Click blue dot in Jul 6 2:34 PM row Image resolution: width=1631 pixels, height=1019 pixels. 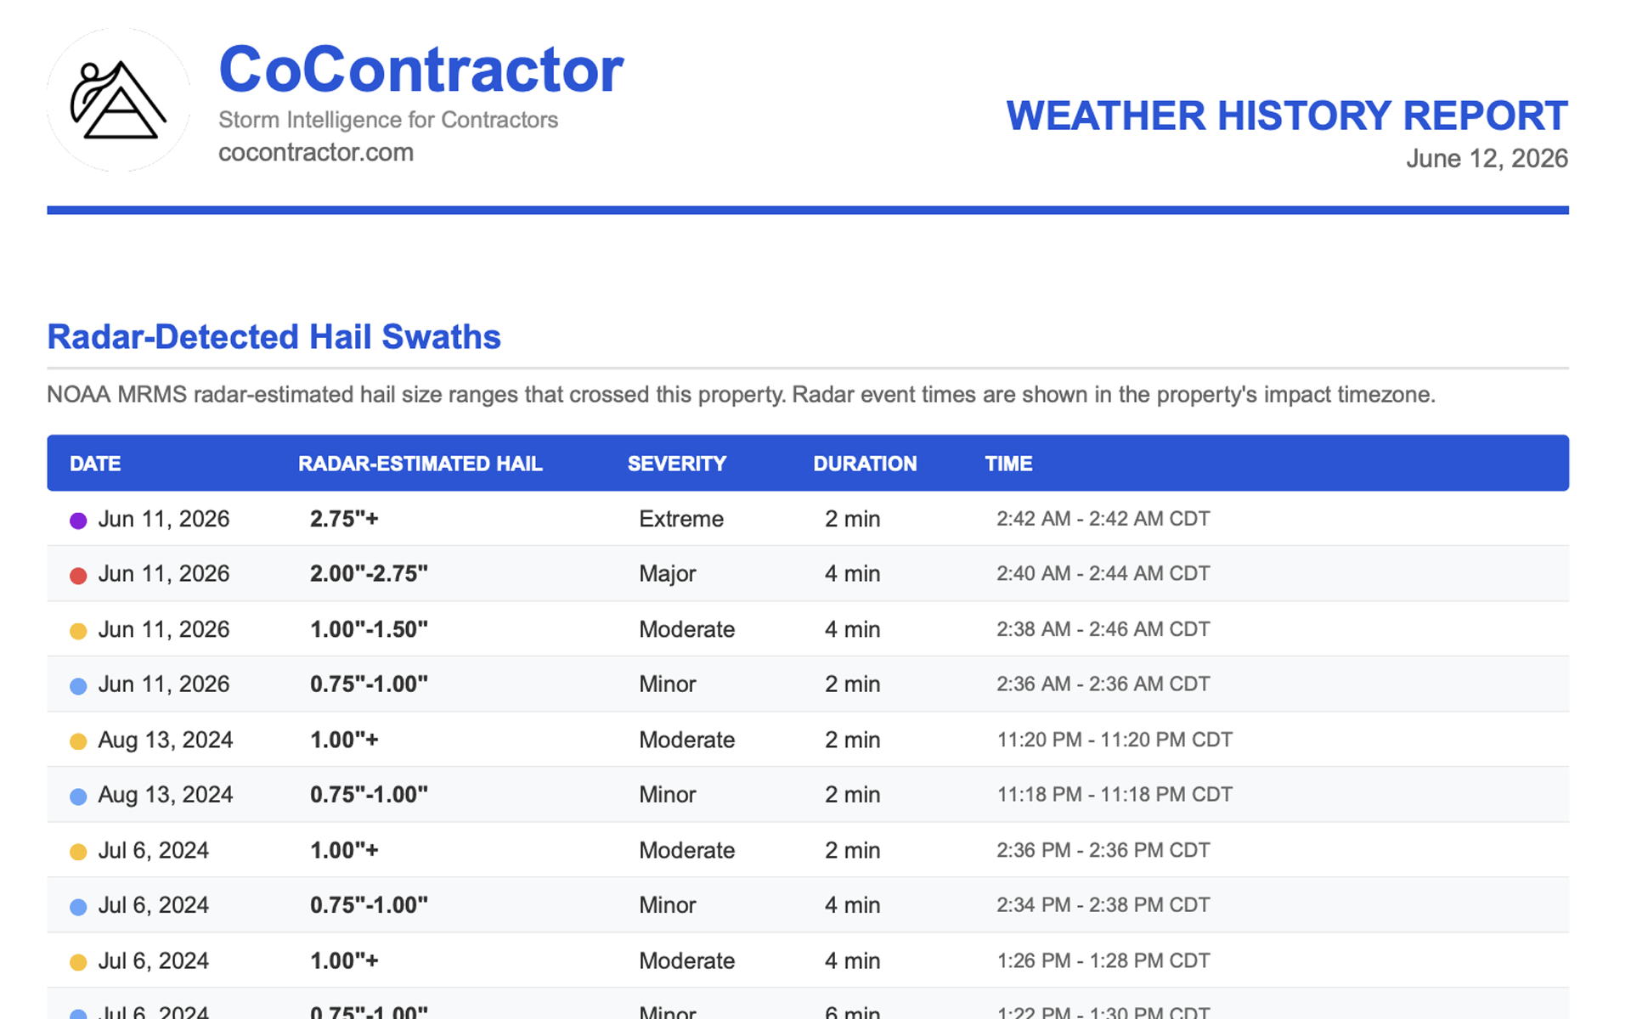(x=78, y=907)
